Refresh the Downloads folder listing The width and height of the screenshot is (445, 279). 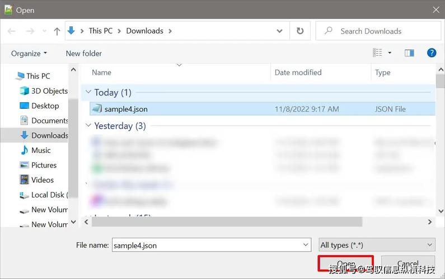300,31
